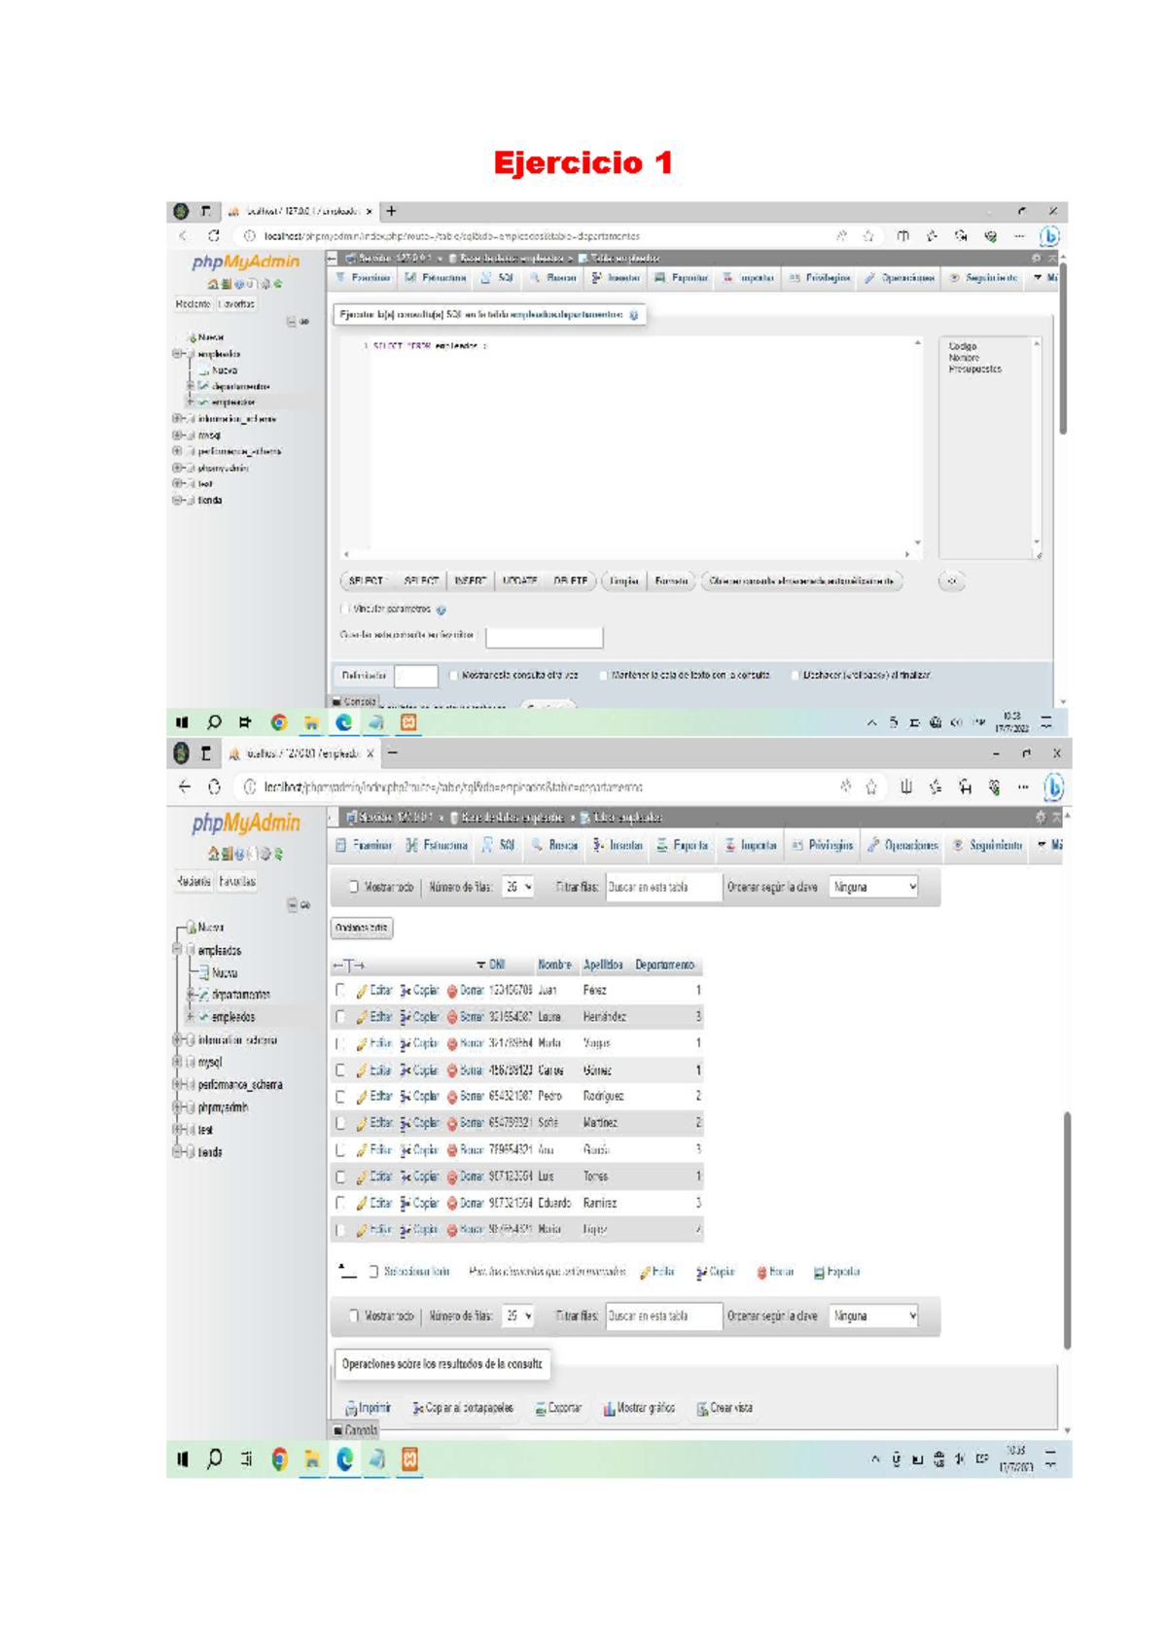Expand the performance_schema database in the results window tree

(x=178, y=1084)
